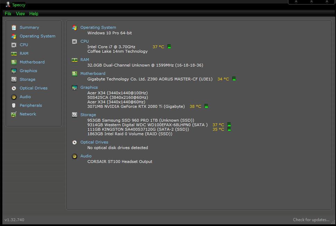Click the memory icon beside RAM heading
Image resolution: width=336 pixels, height=226 pixels.
[74, 60]
